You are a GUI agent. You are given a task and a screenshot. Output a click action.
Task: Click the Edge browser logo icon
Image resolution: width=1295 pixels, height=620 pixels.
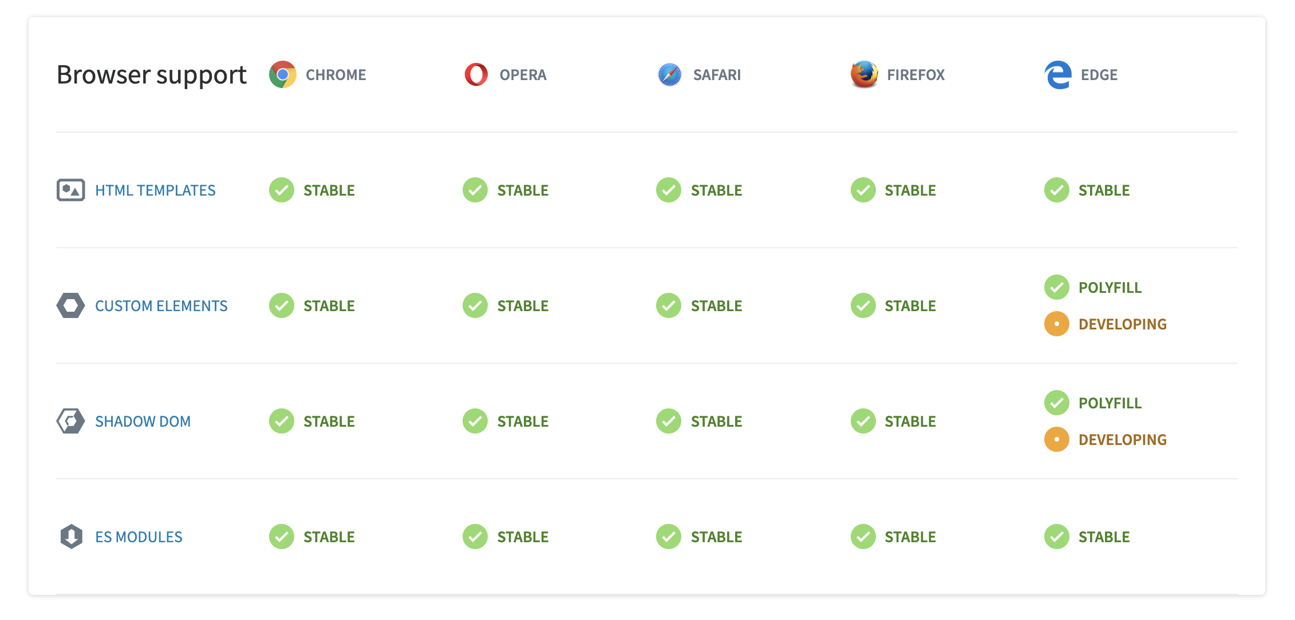click(1057, 74)
